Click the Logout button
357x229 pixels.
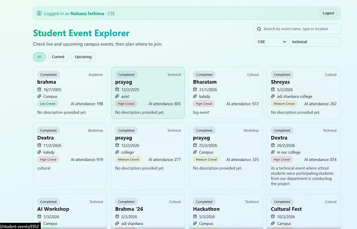328,13
